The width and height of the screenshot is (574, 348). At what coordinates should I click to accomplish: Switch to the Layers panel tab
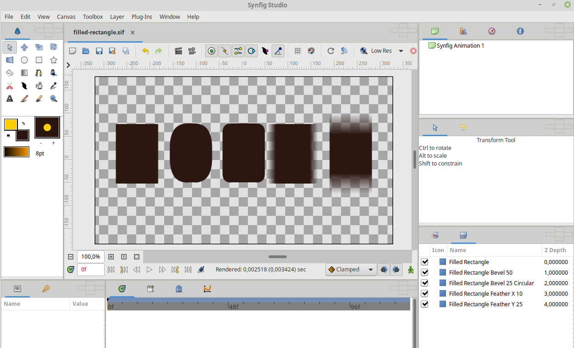click(x=463, y=235)
